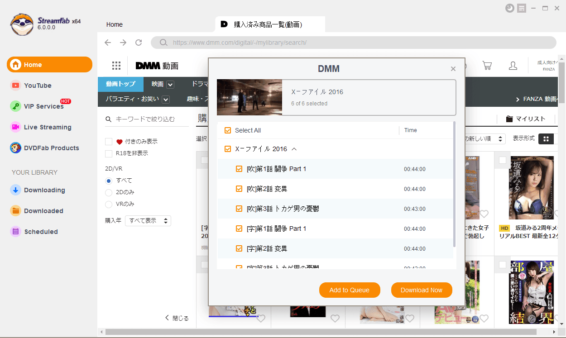Select the VRのみ radio option
The image size is (566, 338).
[x=109, y=204]
